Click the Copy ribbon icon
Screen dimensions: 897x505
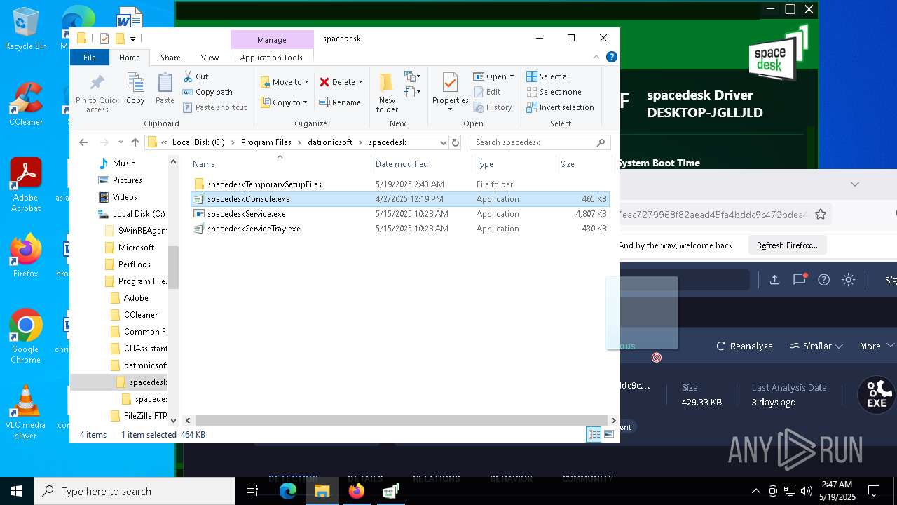[135, 89]
